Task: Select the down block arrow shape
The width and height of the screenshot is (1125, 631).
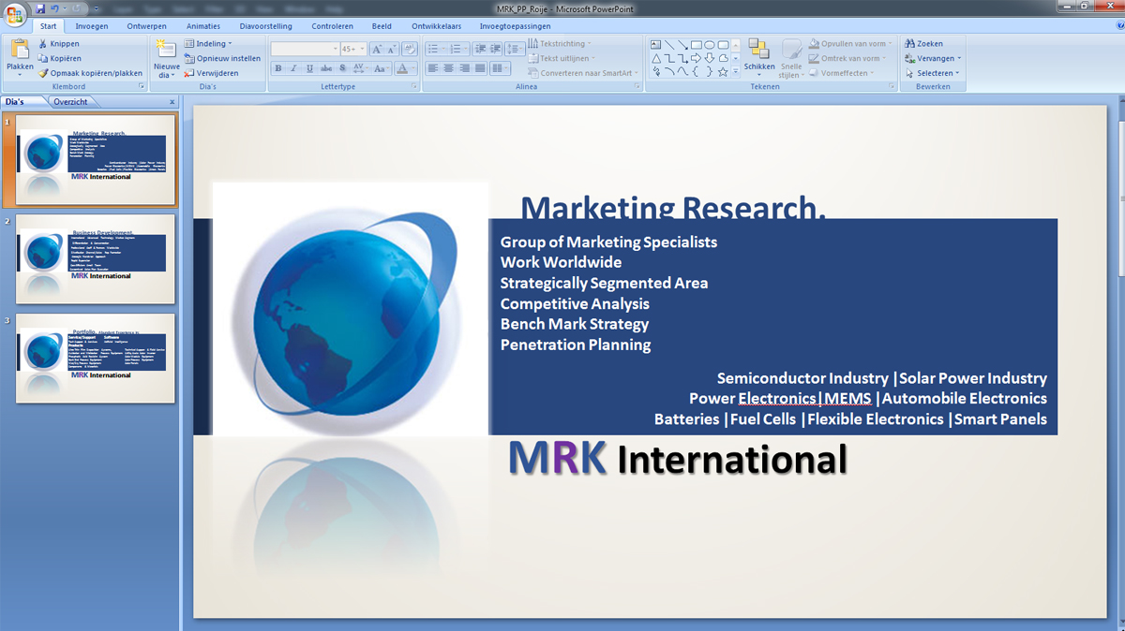Action: coord(710,58)
